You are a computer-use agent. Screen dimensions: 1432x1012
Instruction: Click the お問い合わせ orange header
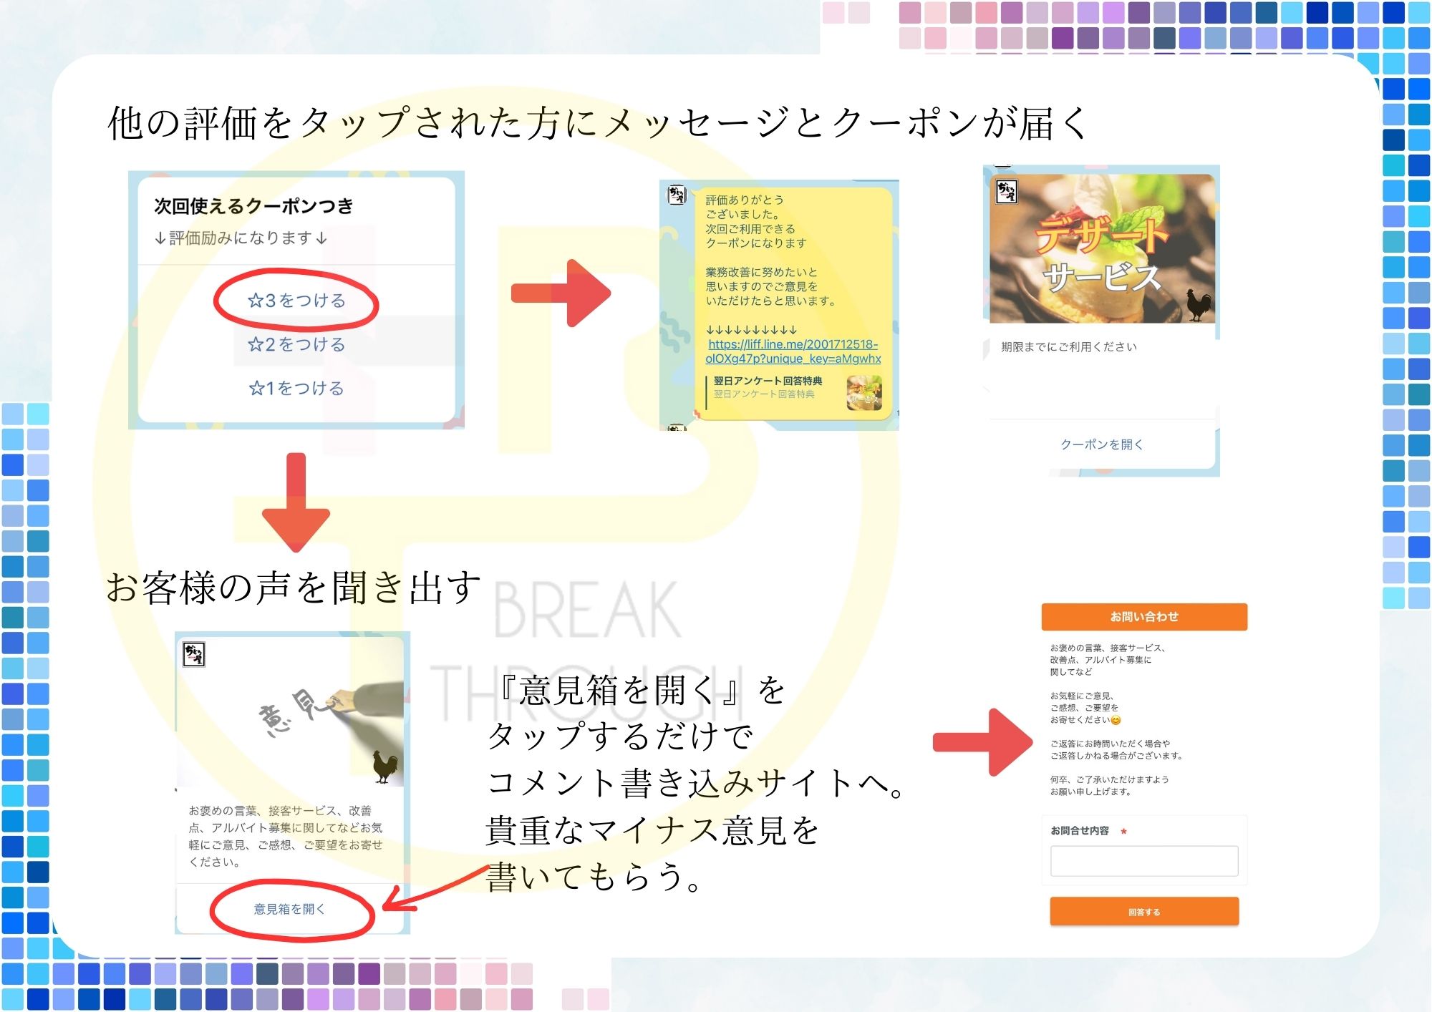tap(1143, 616)
